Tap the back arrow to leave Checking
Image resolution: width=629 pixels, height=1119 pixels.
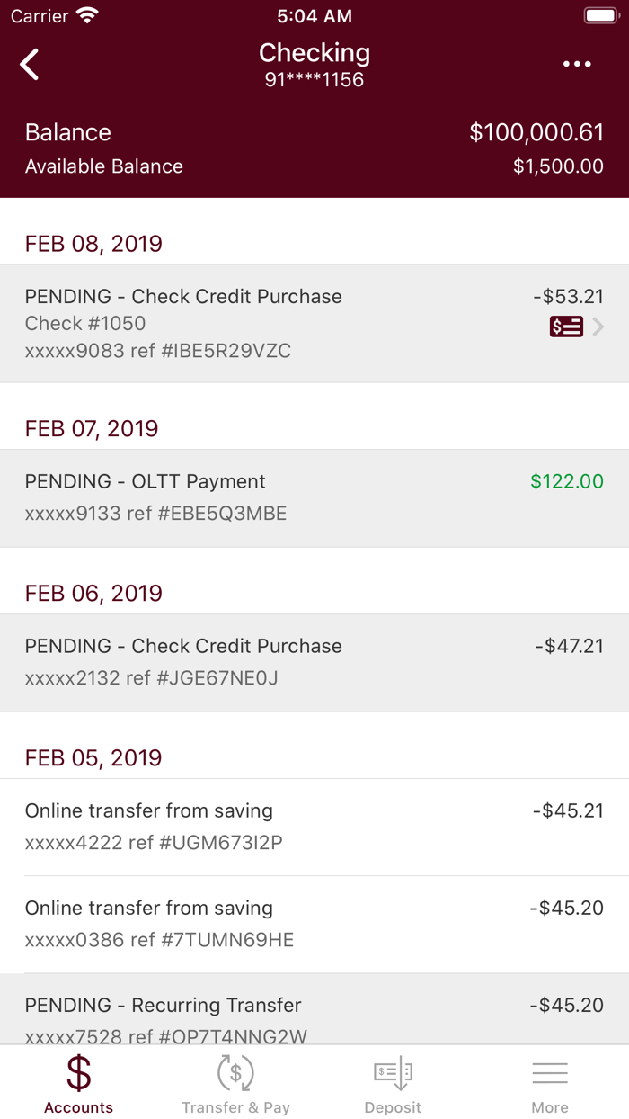[x=29, y=64]
